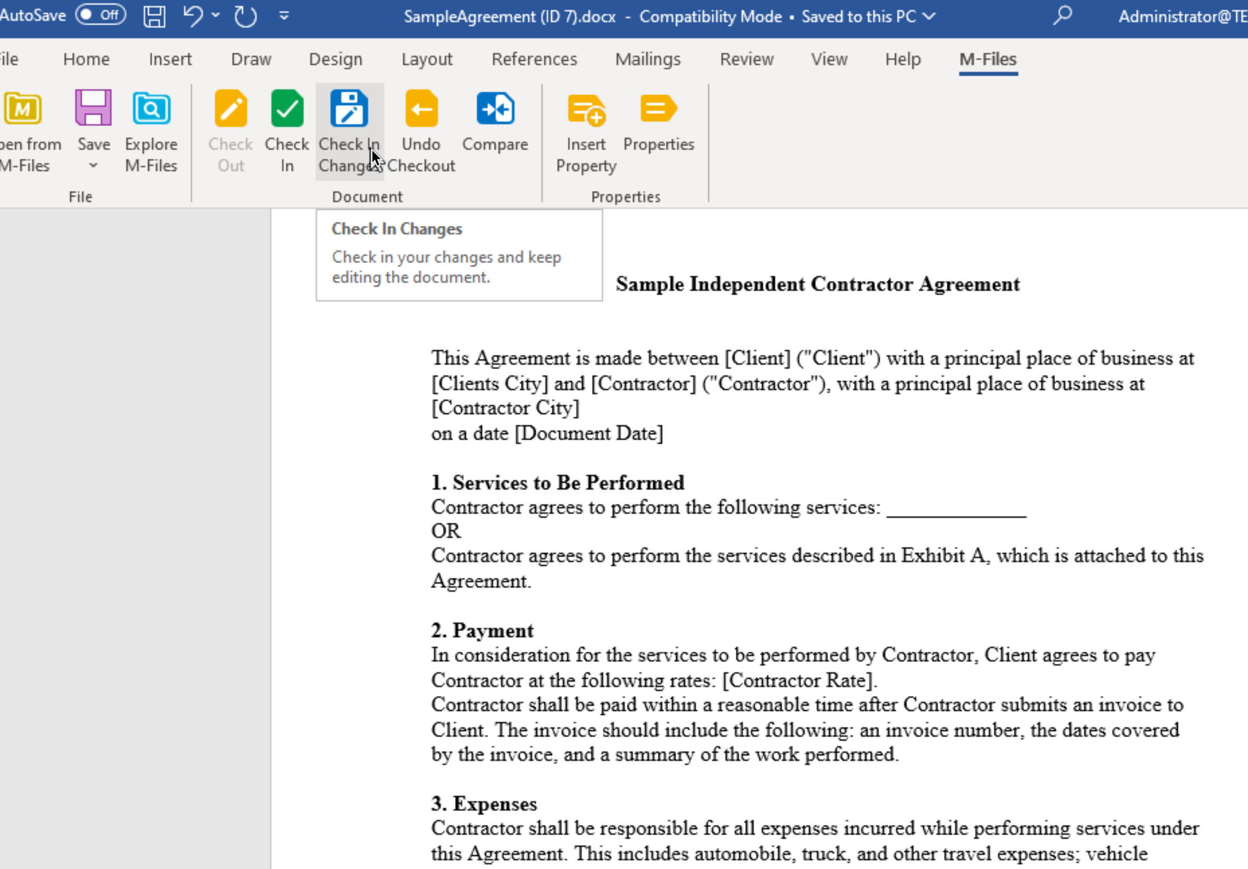Click the Compare icon
The width and height of the screenshot is (1248, 869).
point(495,108)
